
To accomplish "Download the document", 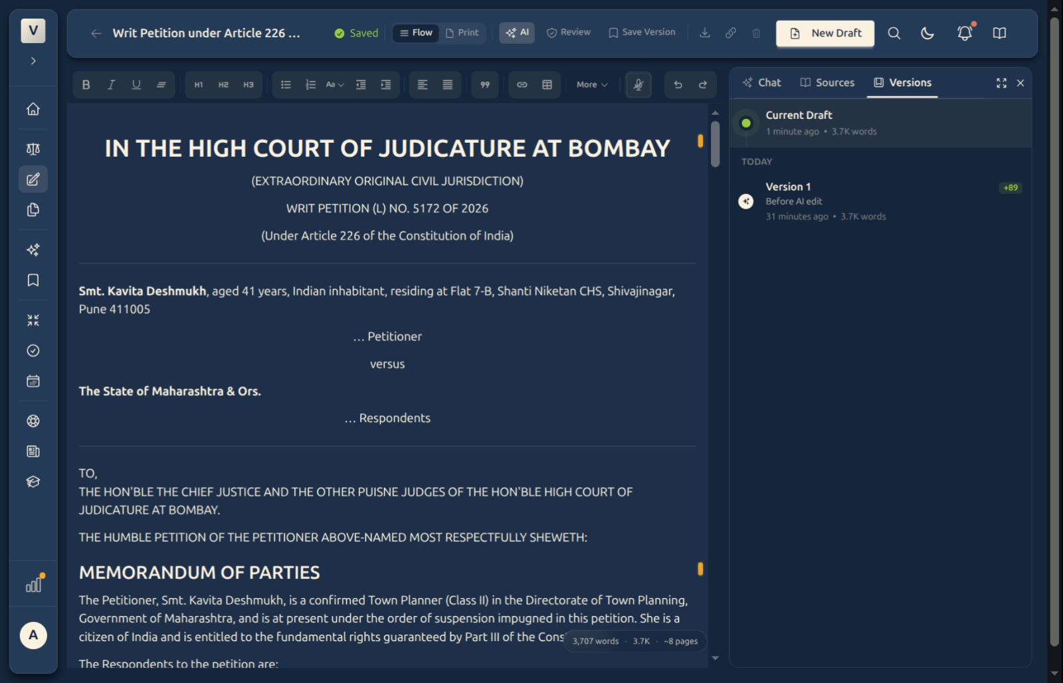I will pos(705,33).
